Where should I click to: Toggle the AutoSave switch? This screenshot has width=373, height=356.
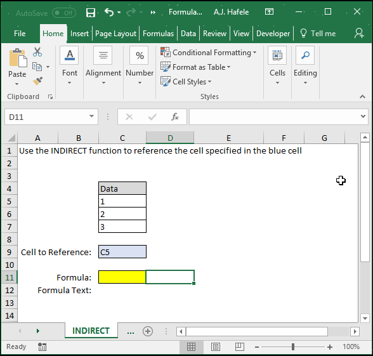[64, 13]
